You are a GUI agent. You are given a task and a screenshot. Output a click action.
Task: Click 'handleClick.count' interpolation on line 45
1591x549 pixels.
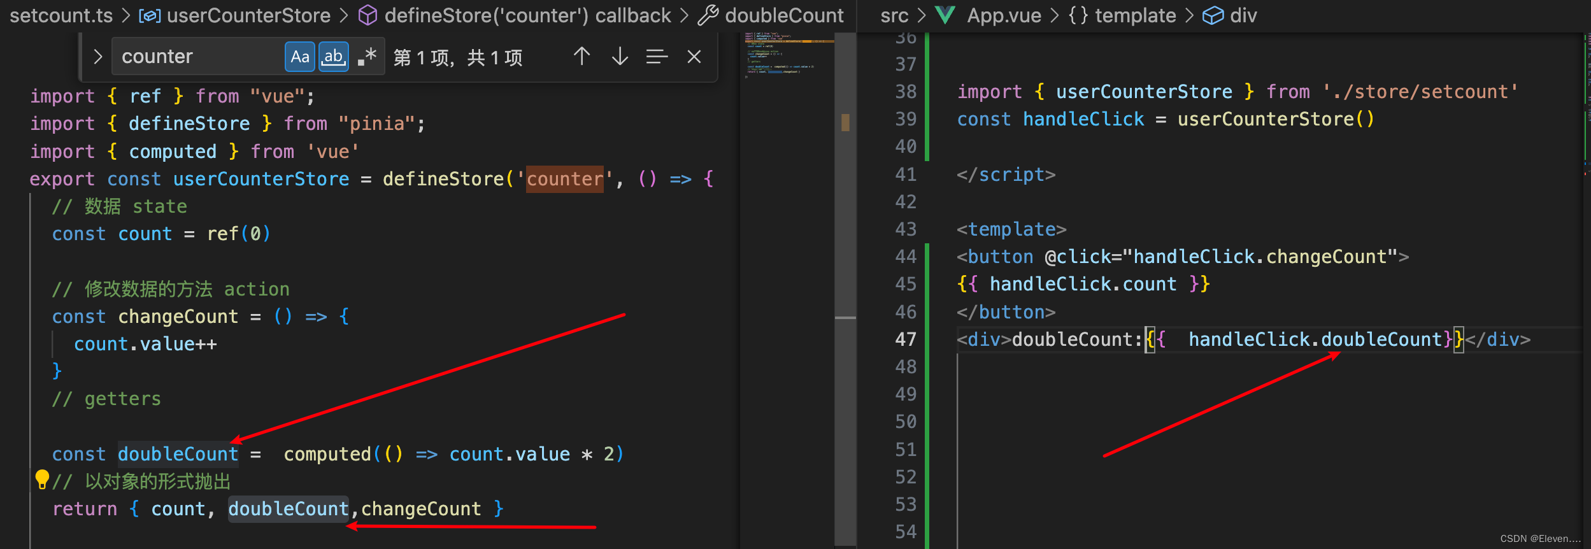coord(1083,284)
